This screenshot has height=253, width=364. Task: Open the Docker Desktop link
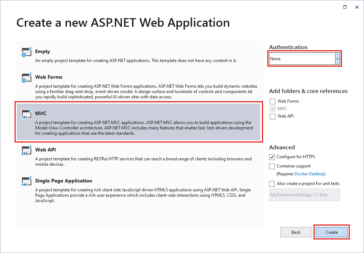[309, 174]
